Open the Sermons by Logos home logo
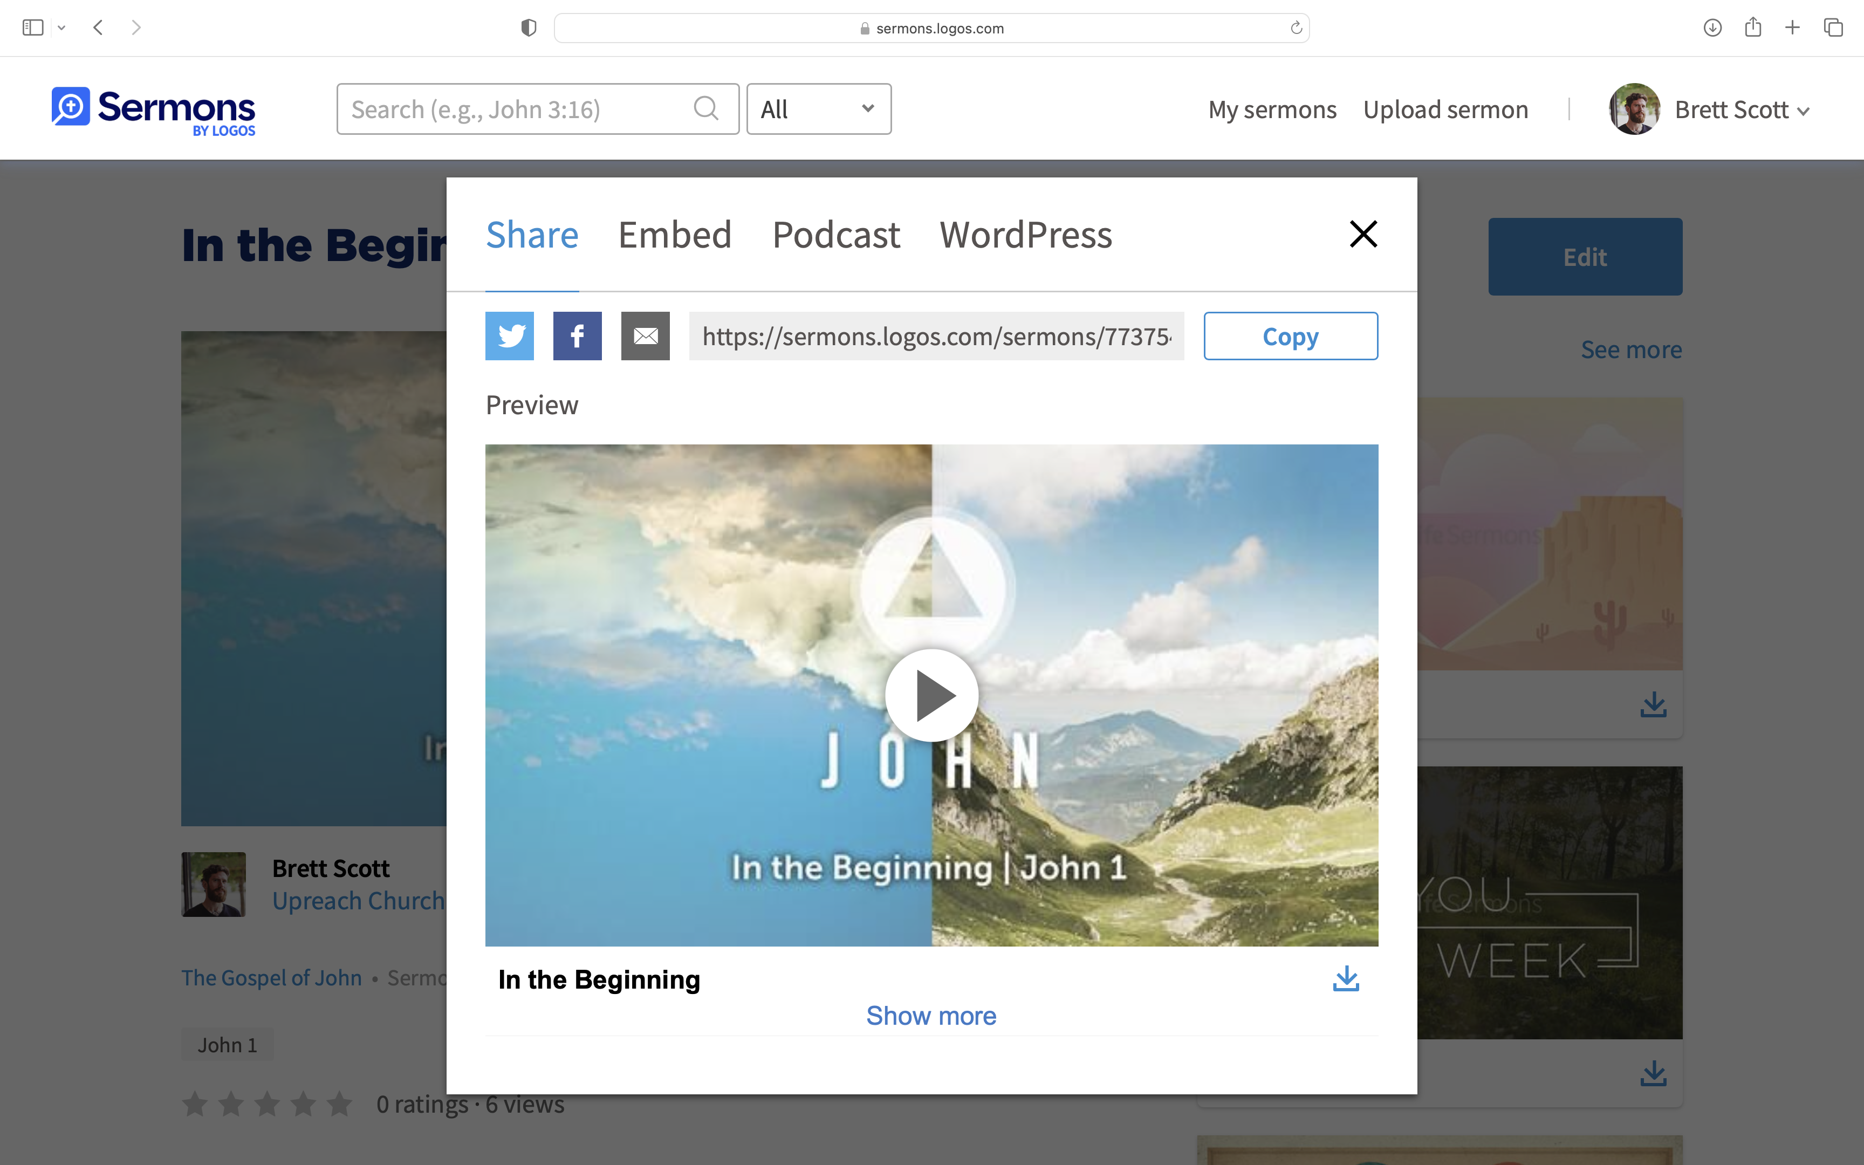 pyautogui.click(x=153, y=111)
